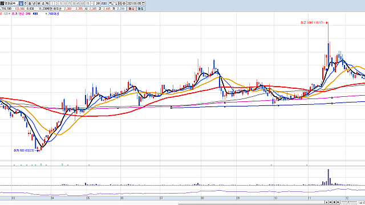The image size is (365, 205).
Task: Click the stock code icon beside 영화금속
Action: (2, 3)
